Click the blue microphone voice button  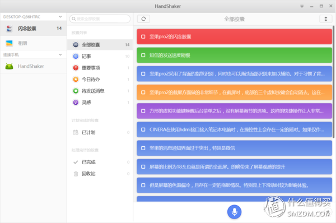coord(234,212)
